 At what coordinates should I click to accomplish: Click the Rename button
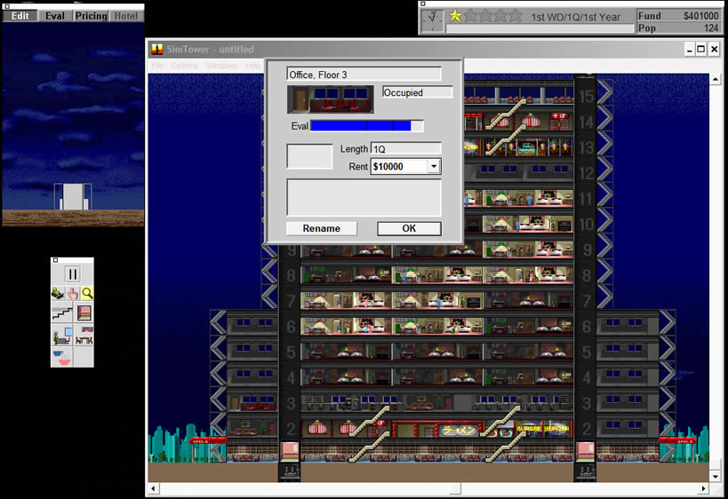click(x=321, y=228)
